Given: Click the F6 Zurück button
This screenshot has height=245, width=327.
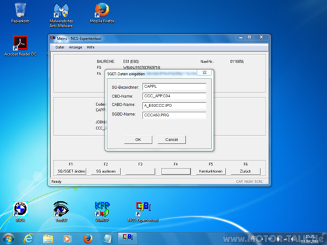Looking at the screenshot, I should (245, 171).
